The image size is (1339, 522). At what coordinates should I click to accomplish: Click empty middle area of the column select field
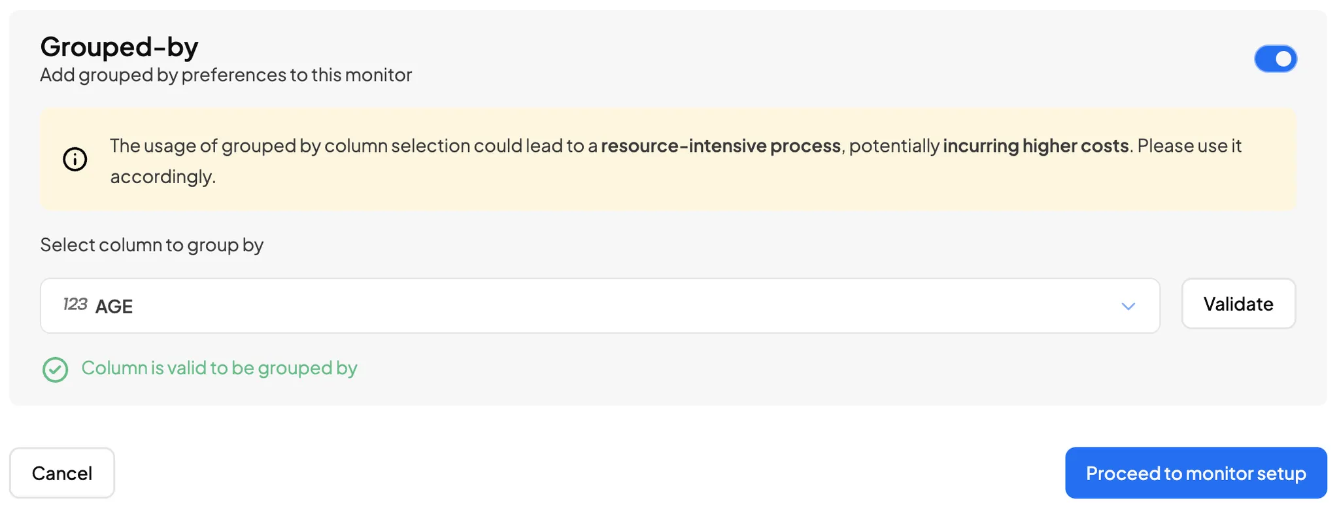pyautogui.click(x=588, y=306)
